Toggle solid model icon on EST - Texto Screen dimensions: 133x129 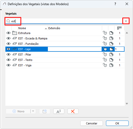[111, 60]
